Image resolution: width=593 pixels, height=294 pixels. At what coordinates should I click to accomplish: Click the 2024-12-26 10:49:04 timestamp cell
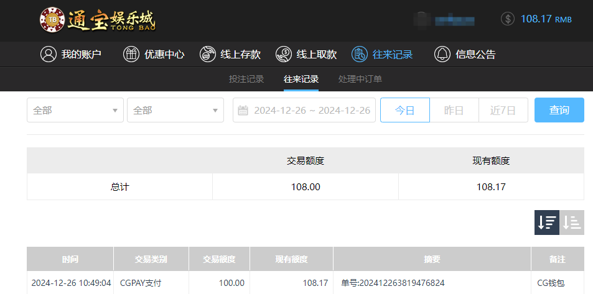tap(71, 283)
